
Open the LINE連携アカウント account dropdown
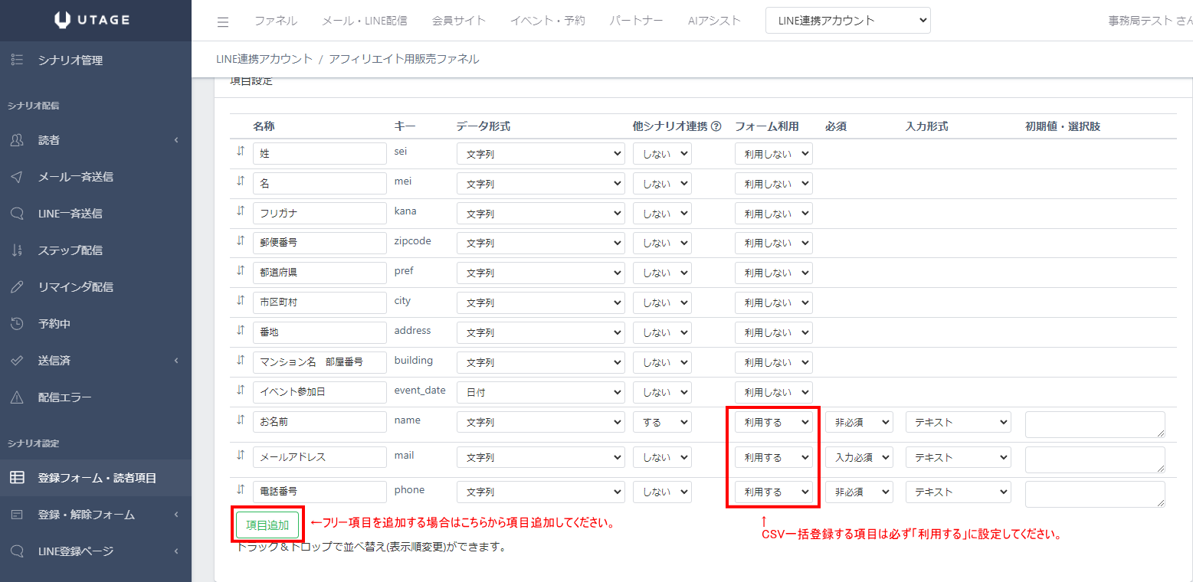(847, 21)
